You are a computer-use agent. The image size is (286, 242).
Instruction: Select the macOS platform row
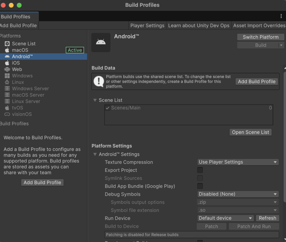click(43, 50)
